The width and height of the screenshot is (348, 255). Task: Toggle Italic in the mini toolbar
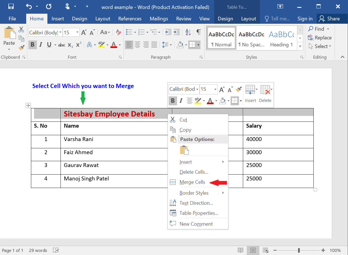tap(181, 101)
